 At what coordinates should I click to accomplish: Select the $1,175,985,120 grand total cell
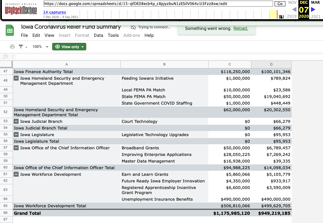[230, 213]
